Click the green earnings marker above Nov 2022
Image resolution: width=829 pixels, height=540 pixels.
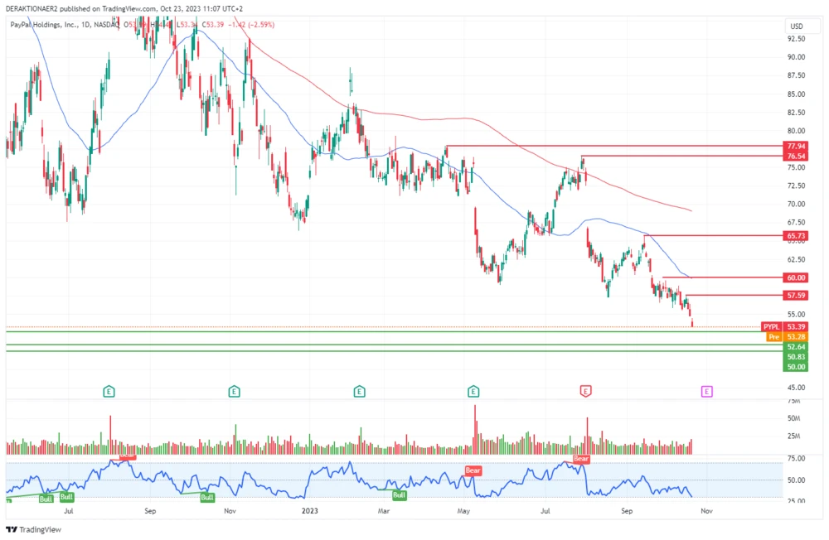pyautogui.click(x=235, y=390)
